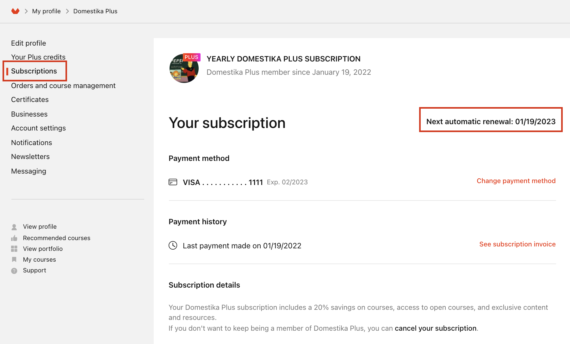
Task: Click the Subscription details heading
Action: coord(204,285)
